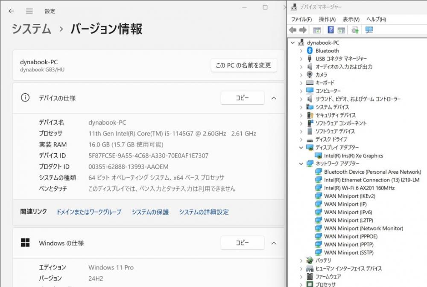The height and width of the screenshot is (287, 427).
Task: Select the システム デバイス folder icon
Action: pyautogui.click(x=310, y=107)
